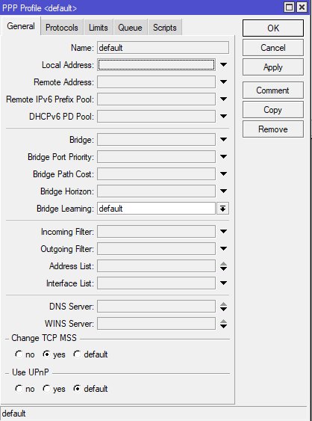Expand the Interface List arrow

tap(223, 283)
